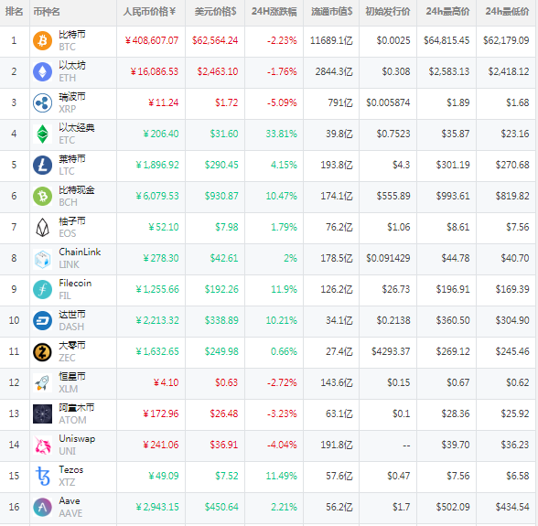
Task: Click the -5.09% XRP change value
Action: click(x=282, y=103)
